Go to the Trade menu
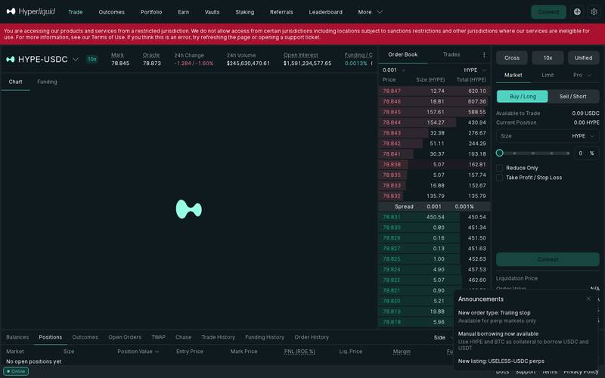Viewport: 605px width, 378px height. (x=75, y=12)
